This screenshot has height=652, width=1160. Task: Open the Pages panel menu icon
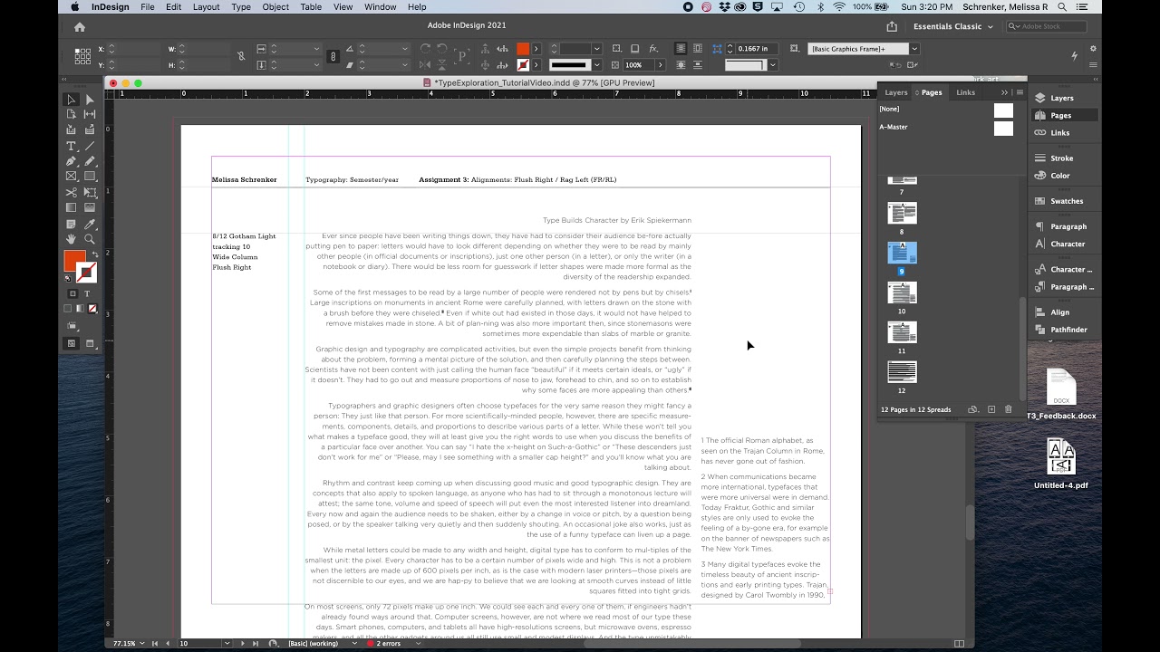(x=1020, y=92)
